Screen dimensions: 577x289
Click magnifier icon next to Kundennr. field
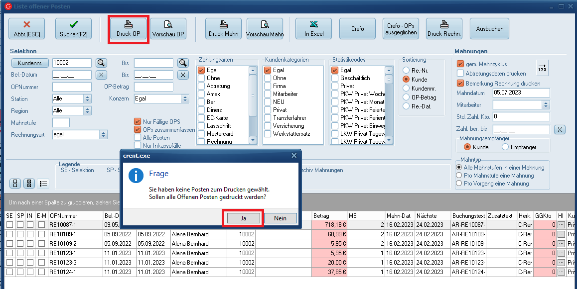pyautogui.click(x=101, y=63)
